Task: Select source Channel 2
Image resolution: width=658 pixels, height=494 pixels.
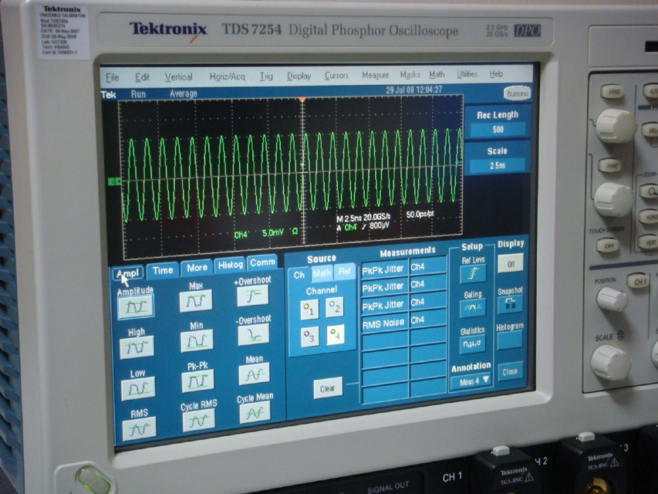Action: (335, 307)
